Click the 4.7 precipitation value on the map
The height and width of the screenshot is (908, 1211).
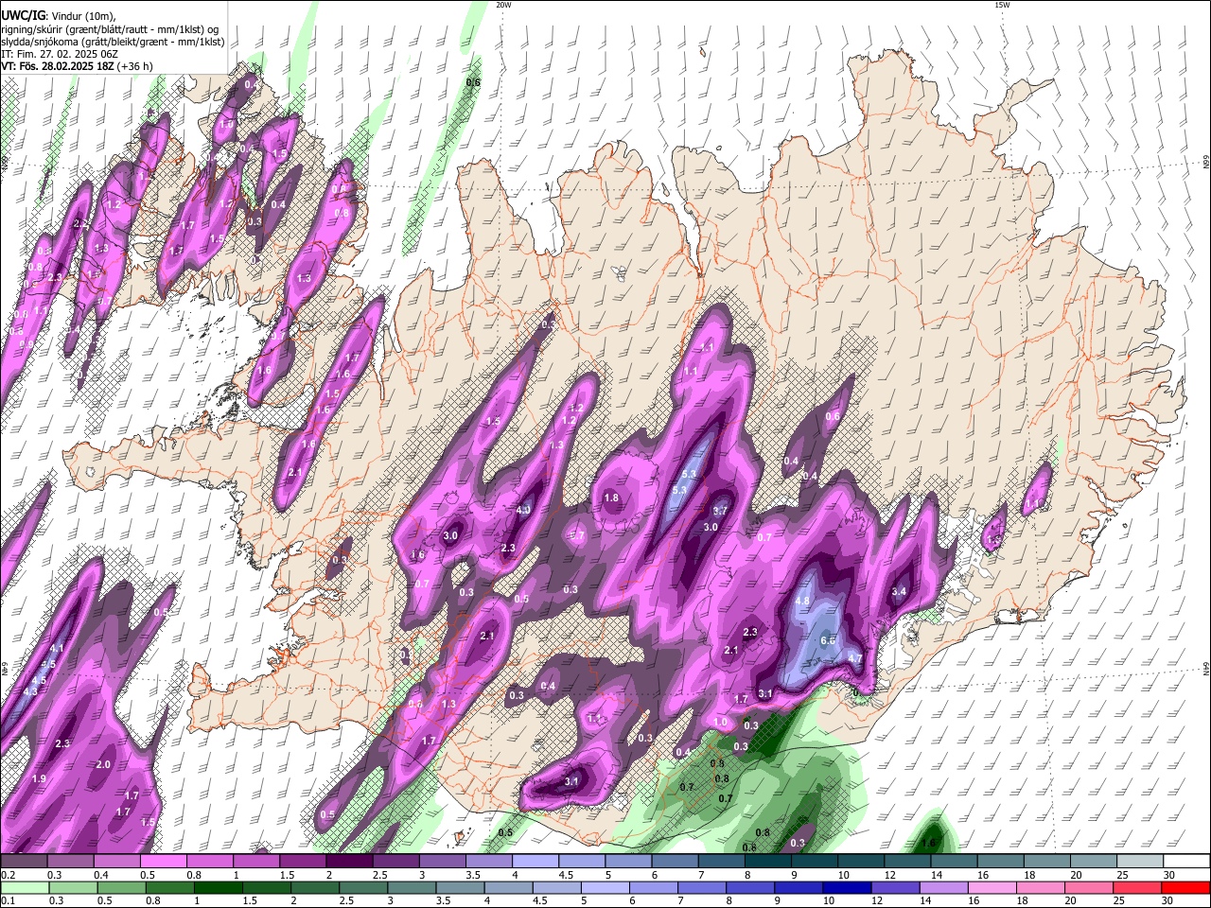854,658
